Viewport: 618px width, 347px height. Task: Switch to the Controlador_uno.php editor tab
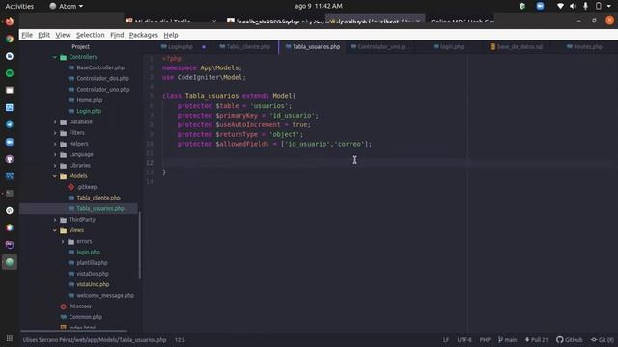pos(379,47)
